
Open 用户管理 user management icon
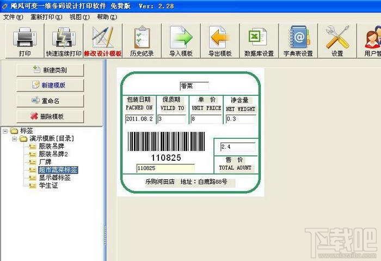[x=373, y=38]
